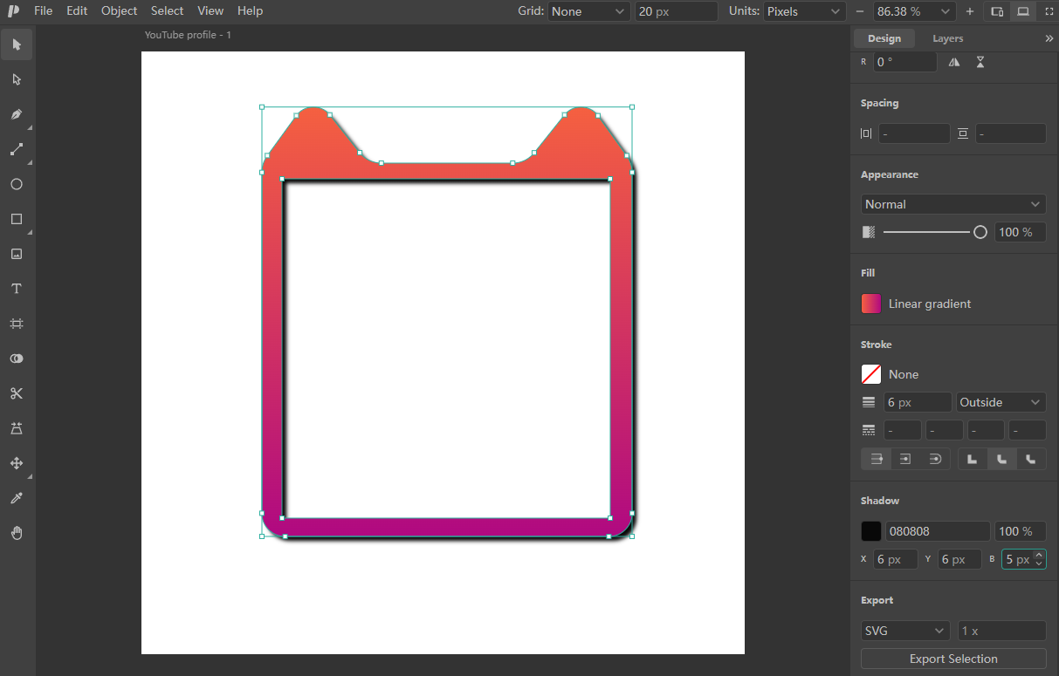Select the Pen tool
The height and width of the screenshot is (676, 1059).
pyautogui.click(x=17, y=114)
